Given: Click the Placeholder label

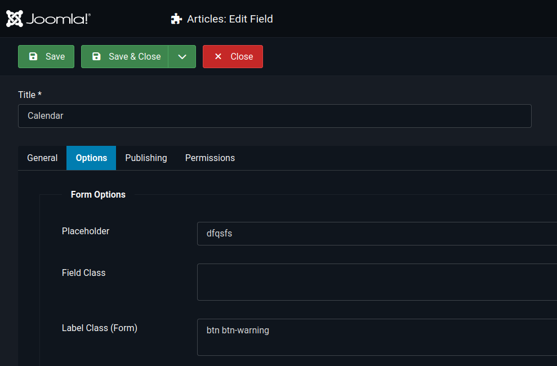Looking at the screenshot, I should [x=86, y=231].
